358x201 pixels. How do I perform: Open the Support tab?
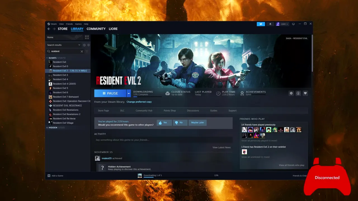coord(232,111)
